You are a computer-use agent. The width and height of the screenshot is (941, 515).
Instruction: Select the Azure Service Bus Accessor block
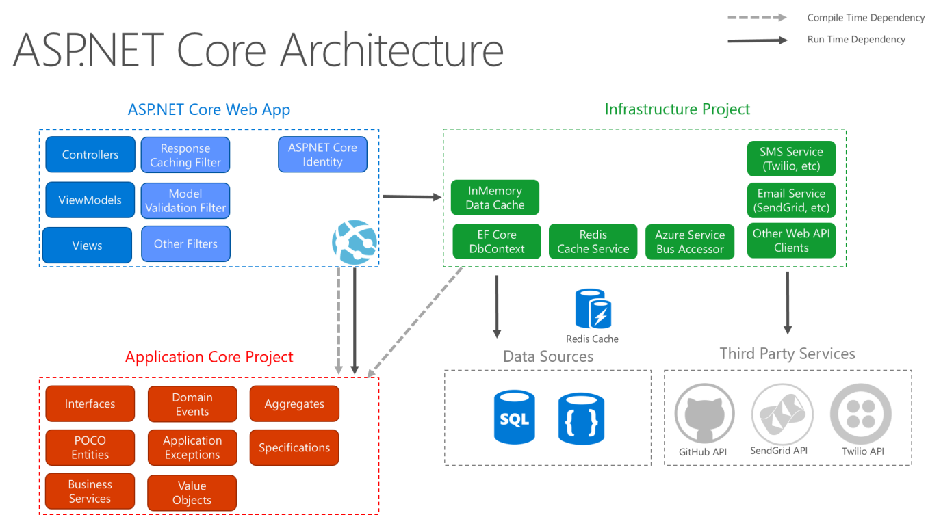click(x=689, y=241)
